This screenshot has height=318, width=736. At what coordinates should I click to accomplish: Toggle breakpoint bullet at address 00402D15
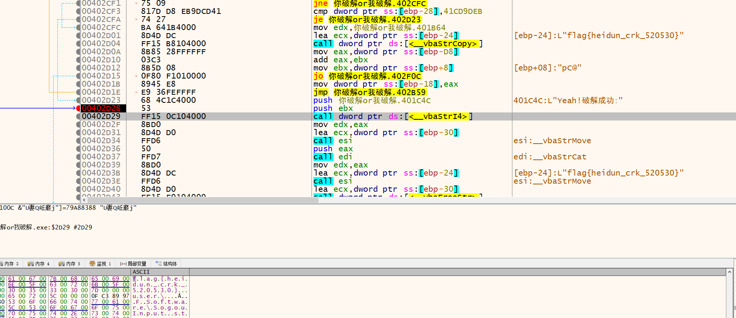pos(79,76)
